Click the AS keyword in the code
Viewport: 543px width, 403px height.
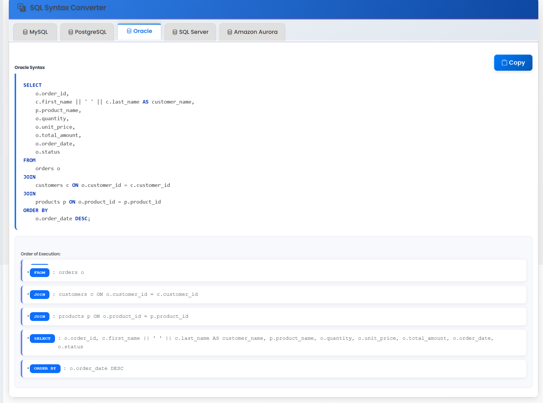pos(145,102)
